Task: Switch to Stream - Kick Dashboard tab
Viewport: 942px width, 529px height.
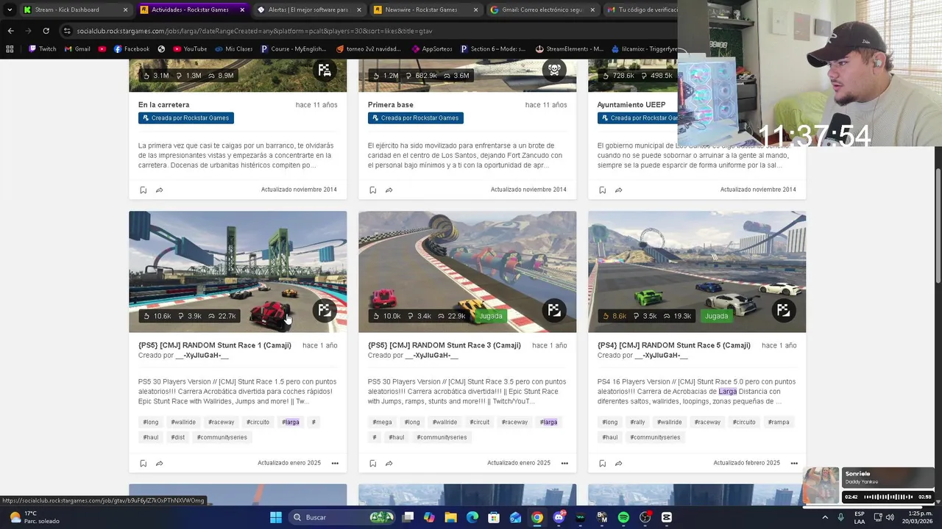Action: 76,10
